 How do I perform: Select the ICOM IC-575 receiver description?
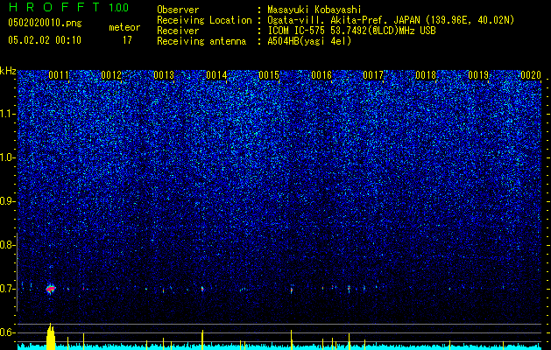pyautogui.click(x=351, y=31)
